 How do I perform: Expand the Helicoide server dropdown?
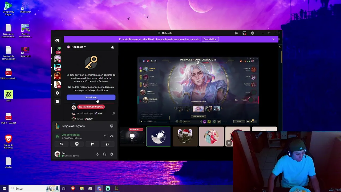point(79,47)
